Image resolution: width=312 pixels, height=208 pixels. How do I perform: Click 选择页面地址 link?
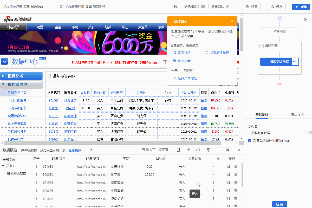(185, 78)
